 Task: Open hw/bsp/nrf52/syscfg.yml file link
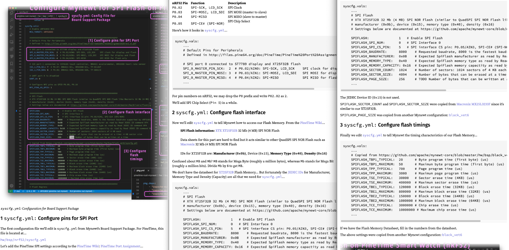tap(23, 240)
